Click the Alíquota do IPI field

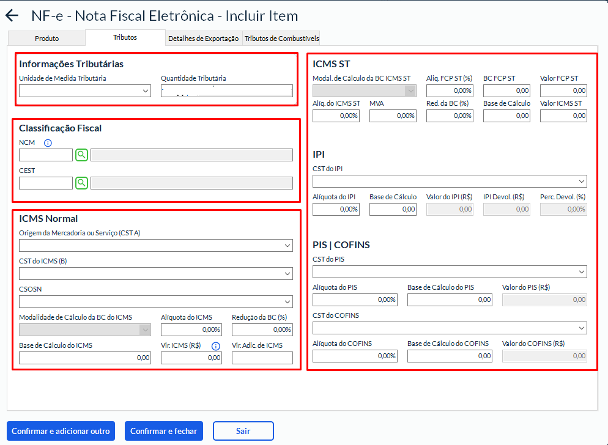pyautogui.click(x=336, y=209)
